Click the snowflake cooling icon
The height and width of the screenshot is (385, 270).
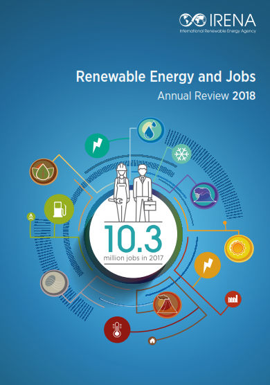[x=181, y=154]
